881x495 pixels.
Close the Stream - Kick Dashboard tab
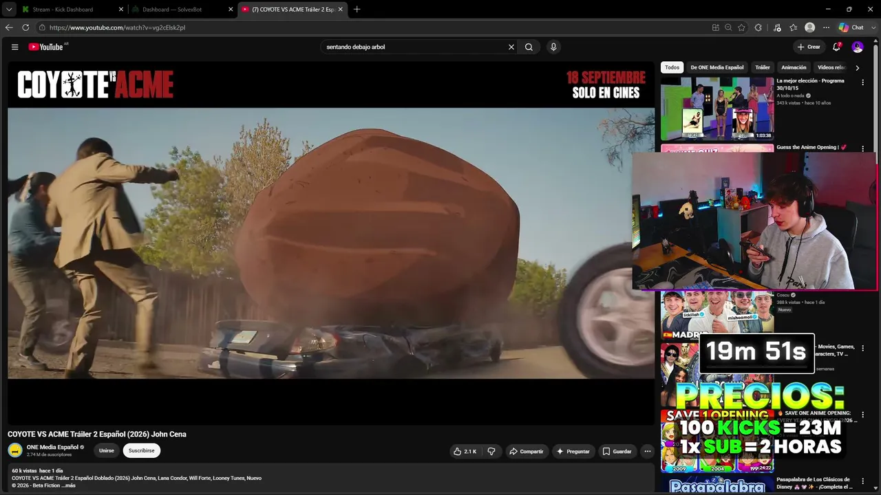pyautogui.click(x=121, y=10)
